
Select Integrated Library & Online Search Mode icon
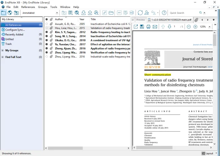click(x=16, y=13)
